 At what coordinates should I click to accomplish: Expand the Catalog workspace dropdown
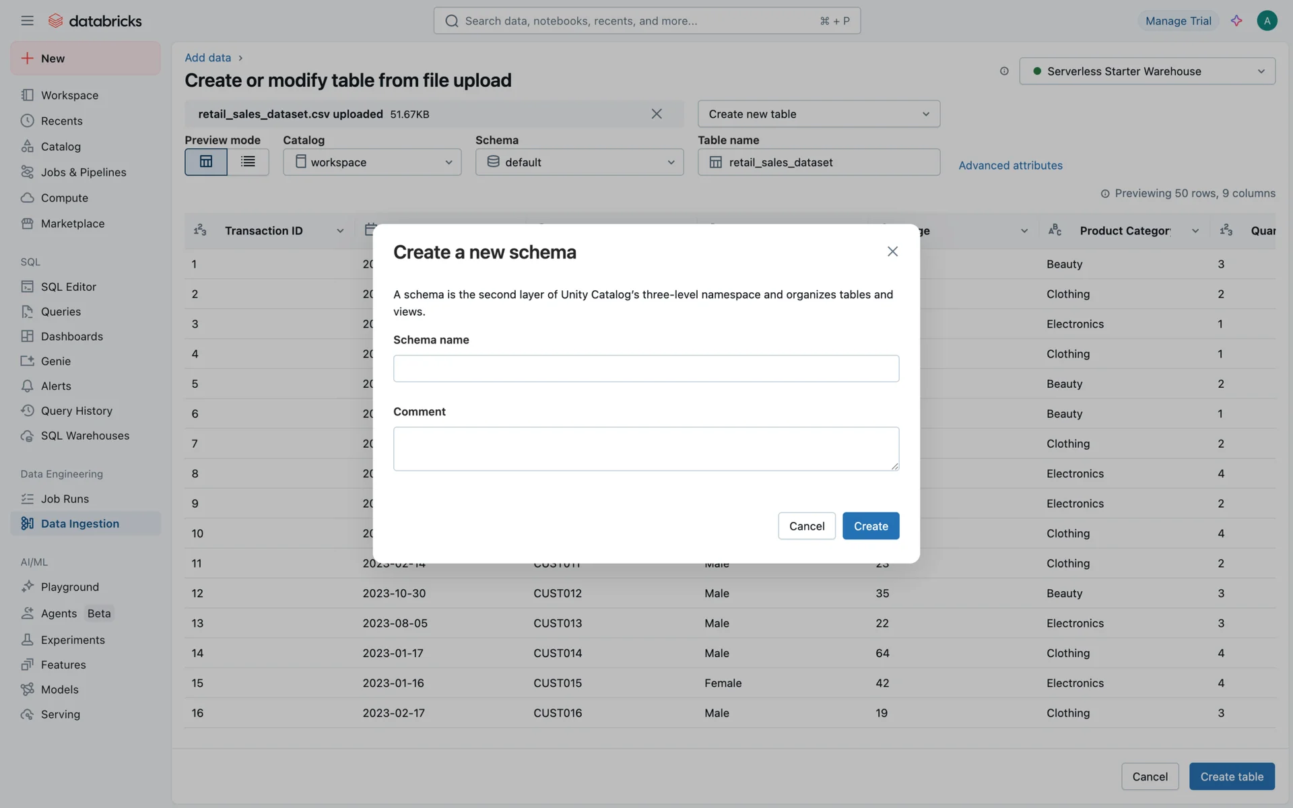tap(372, 162)
